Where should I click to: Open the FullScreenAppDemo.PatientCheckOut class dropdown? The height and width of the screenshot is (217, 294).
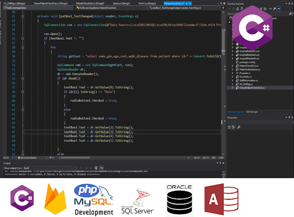pyautogui.click(x=112, y=8)
